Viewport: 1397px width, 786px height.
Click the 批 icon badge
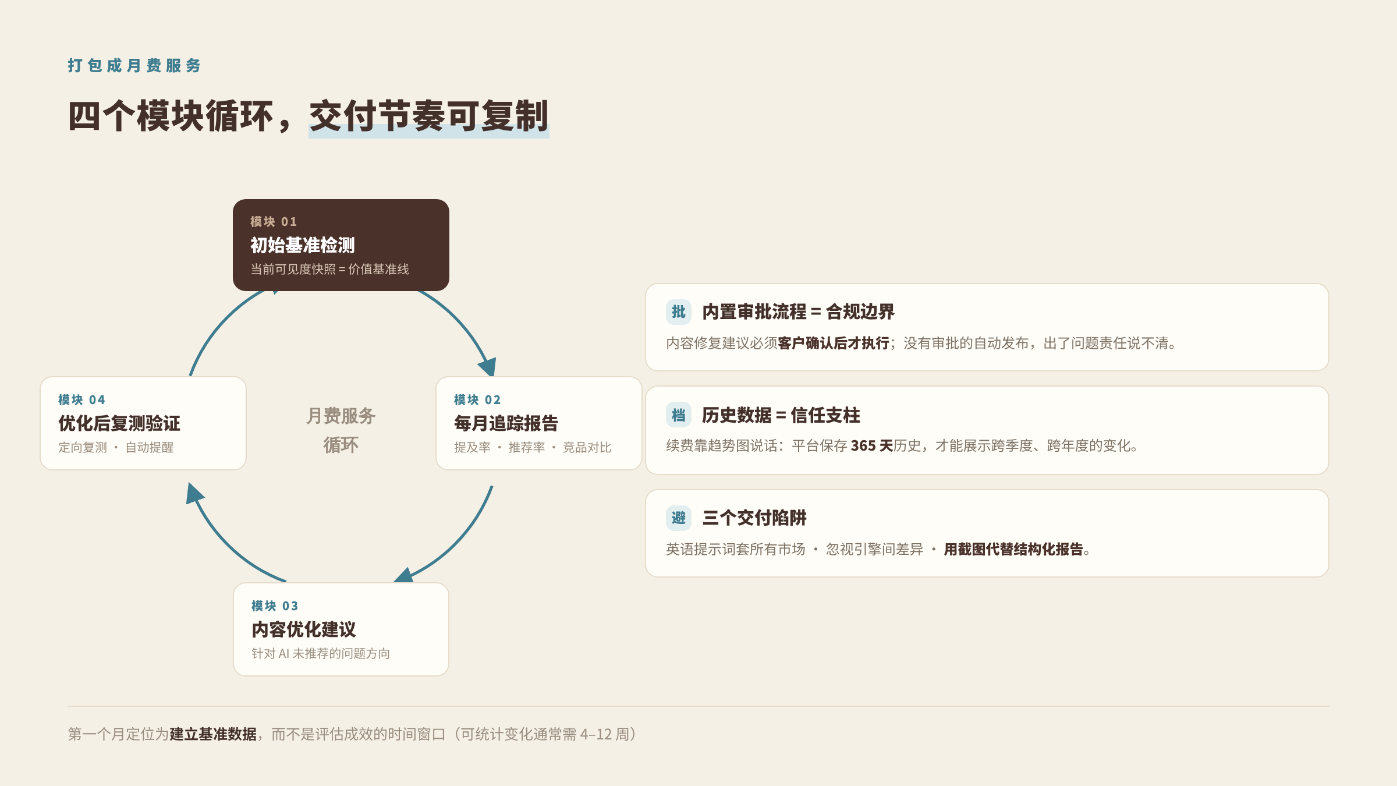point(678,312)
